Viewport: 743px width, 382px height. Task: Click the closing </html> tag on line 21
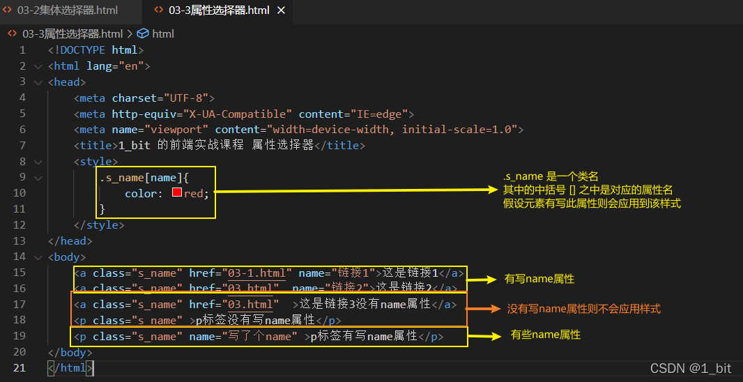[70, 368]
